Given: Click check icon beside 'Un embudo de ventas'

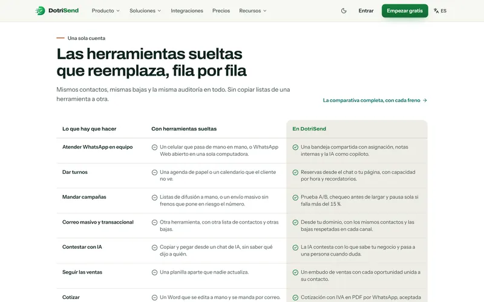Looking at the screenshot, I should (295, 272).
